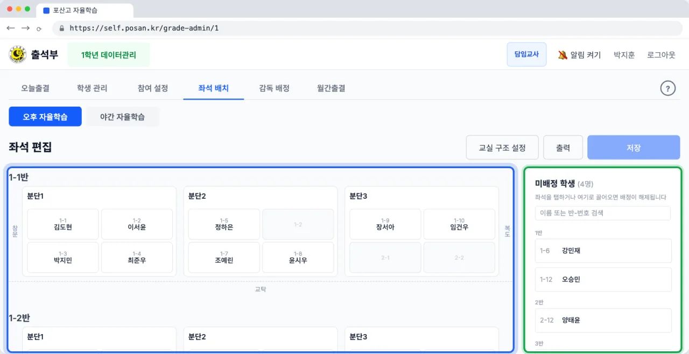Screen dimensions: 689x354
Task: Go back with browser back arrow
Action: point(11,28)
